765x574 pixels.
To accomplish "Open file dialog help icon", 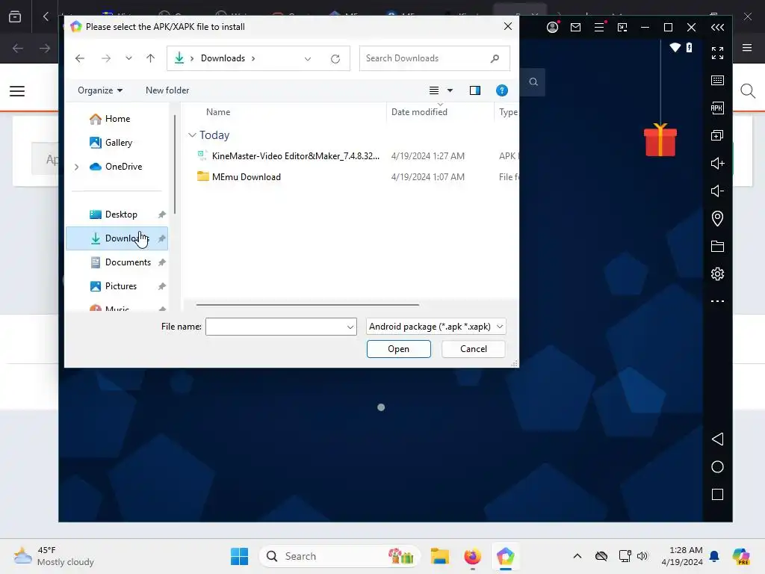I will click(501, 90).
